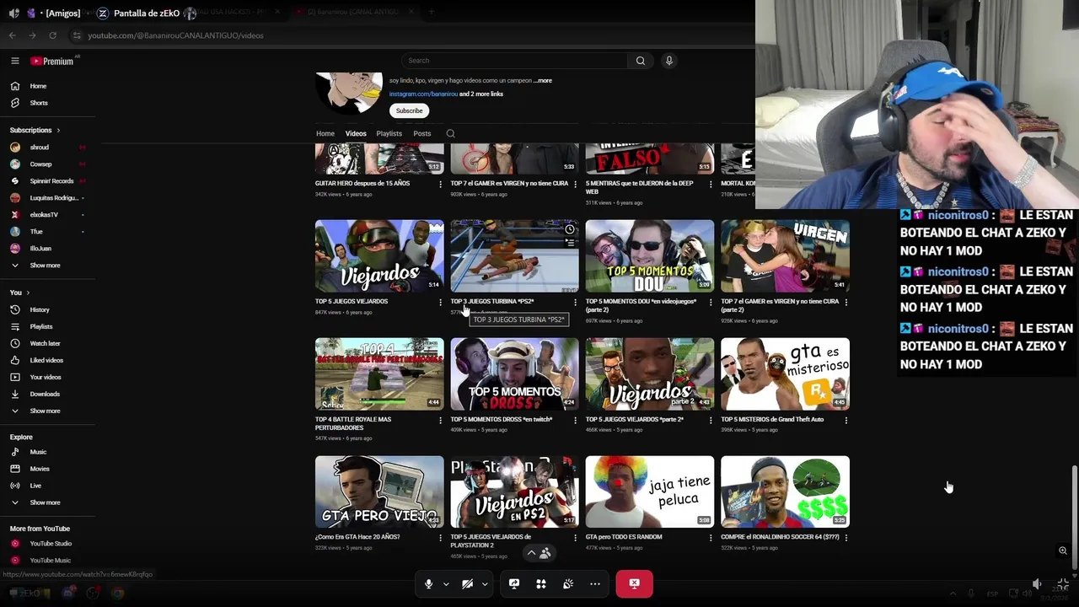Open microphone device dropdown arrow
The image size is (1079, 607).
pos(446,584)
